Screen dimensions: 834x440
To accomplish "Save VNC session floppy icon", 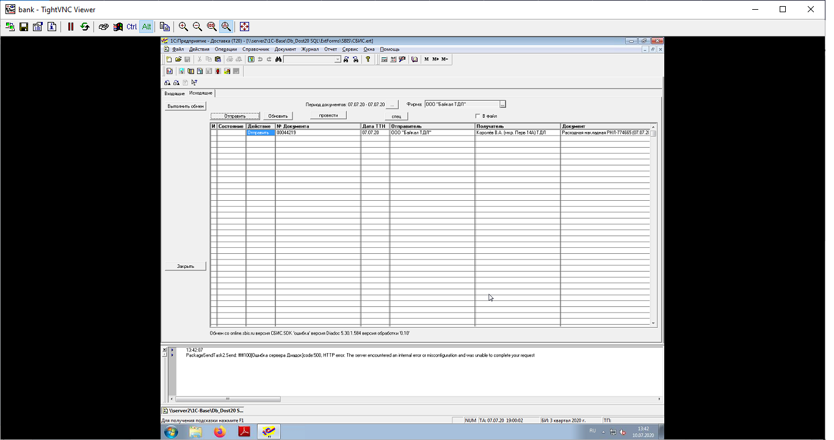I will click(x=24, y=27).
